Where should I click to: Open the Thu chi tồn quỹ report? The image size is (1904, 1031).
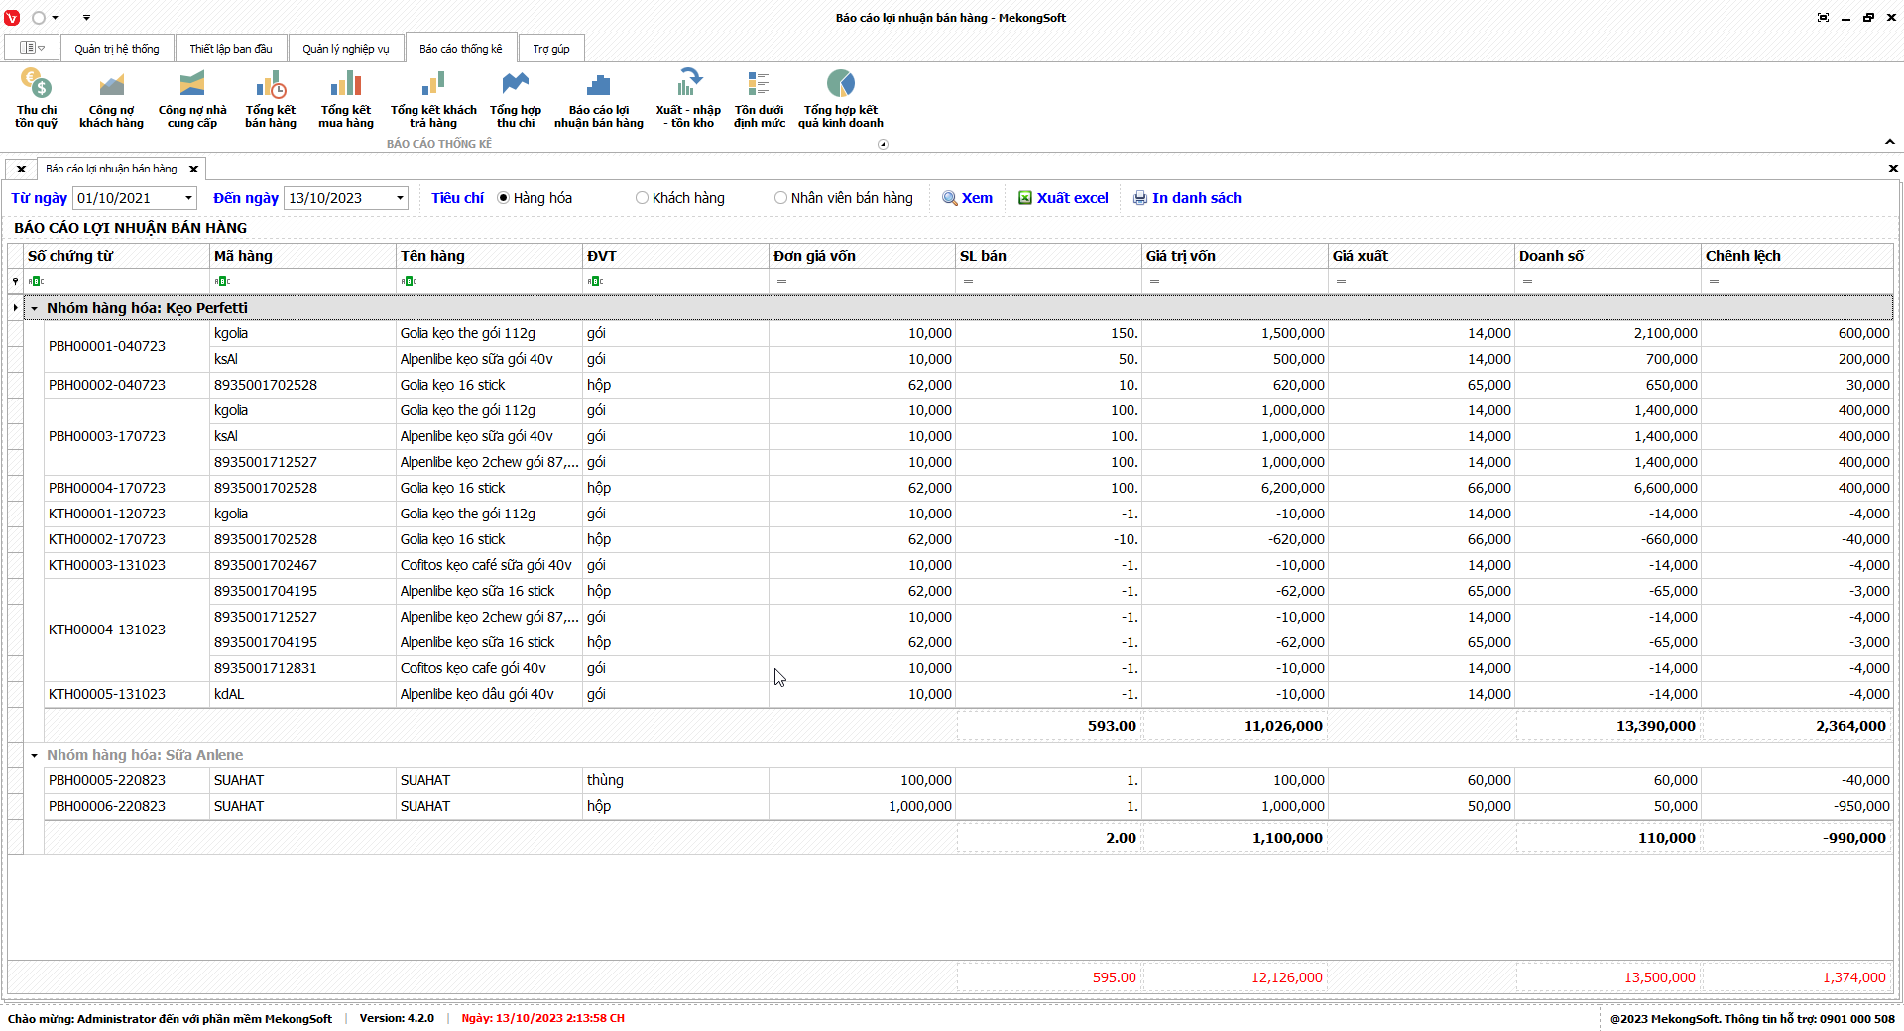coord(36,98)
